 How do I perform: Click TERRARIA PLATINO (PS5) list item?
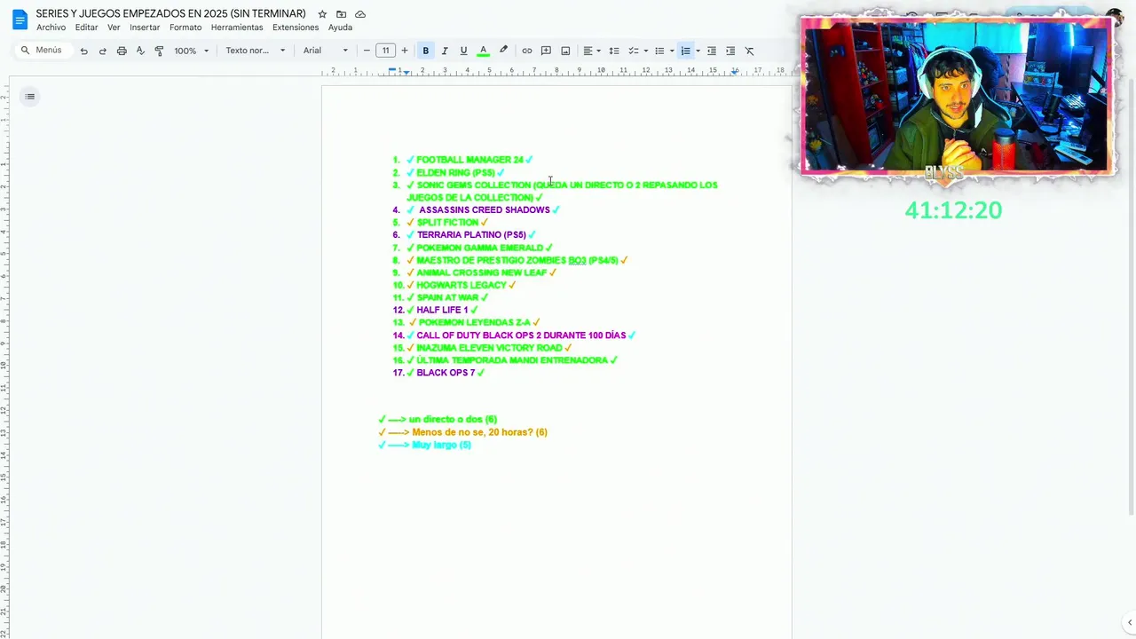[x=471, y=235]
